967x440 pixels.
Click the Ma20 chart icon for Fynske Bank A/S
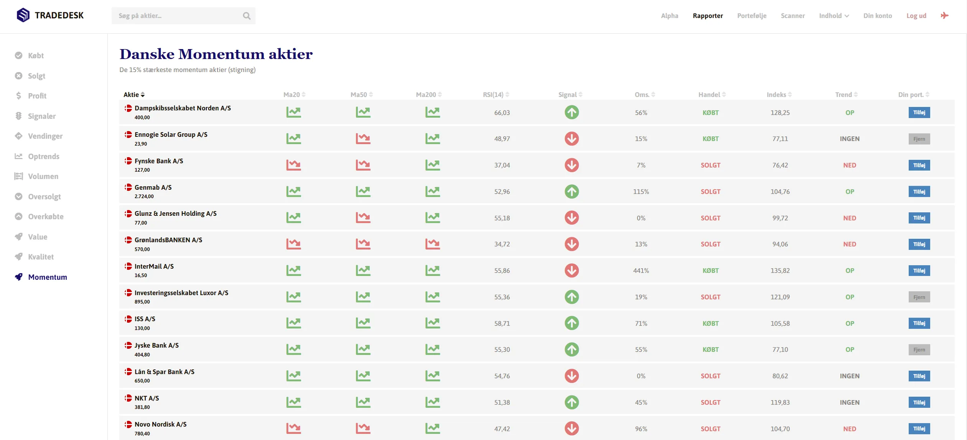[293, 165]
